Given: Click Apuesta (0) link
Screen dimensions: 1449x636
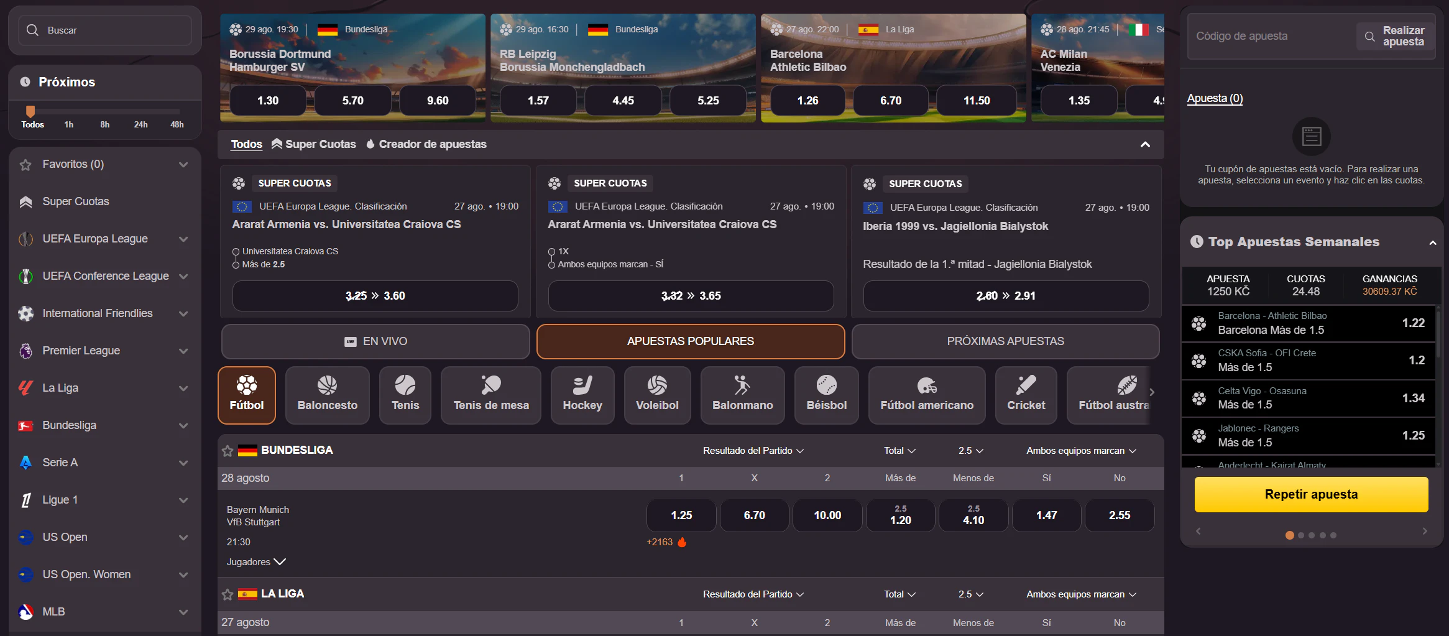Looking at the screenshot, I should click(x=1215, y=98).
